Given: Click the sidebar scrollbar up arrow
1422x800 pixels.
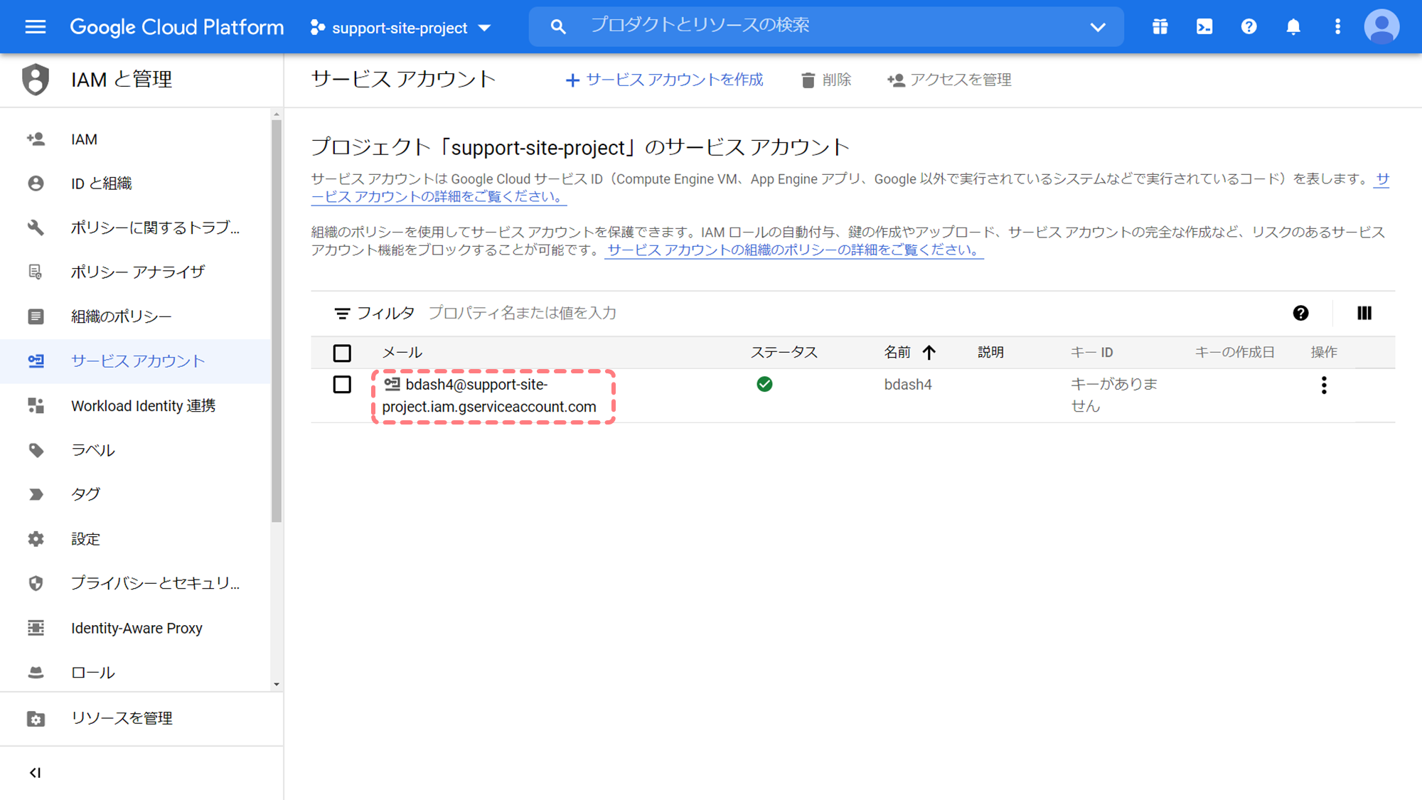Looking at the screenshot, I should [277, 114].
